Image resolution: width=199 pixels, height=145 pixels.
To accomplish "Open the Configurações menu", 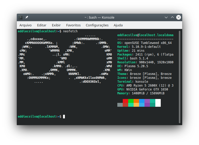I will pyautogui.click(x=97, y=25).
